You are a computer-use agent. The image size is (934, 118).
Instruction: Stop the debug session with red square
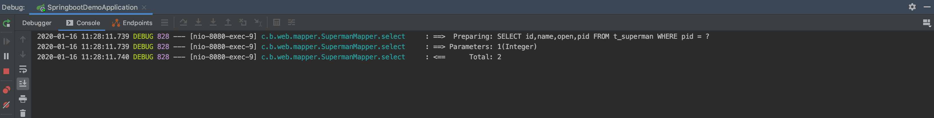pyautogui.click(x=7, y=71)
